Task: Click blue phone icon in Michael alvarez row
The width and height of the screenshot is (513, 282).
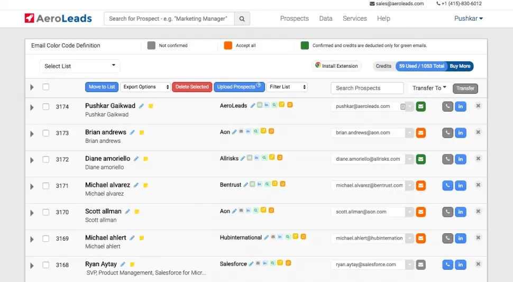Action: point(447,186)
